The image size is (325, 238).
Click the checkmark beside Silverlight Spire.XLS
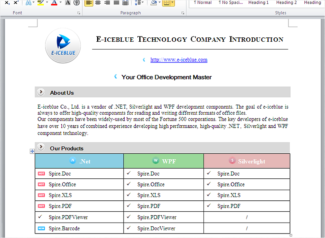pyautogui.click(x=209, y=195)
